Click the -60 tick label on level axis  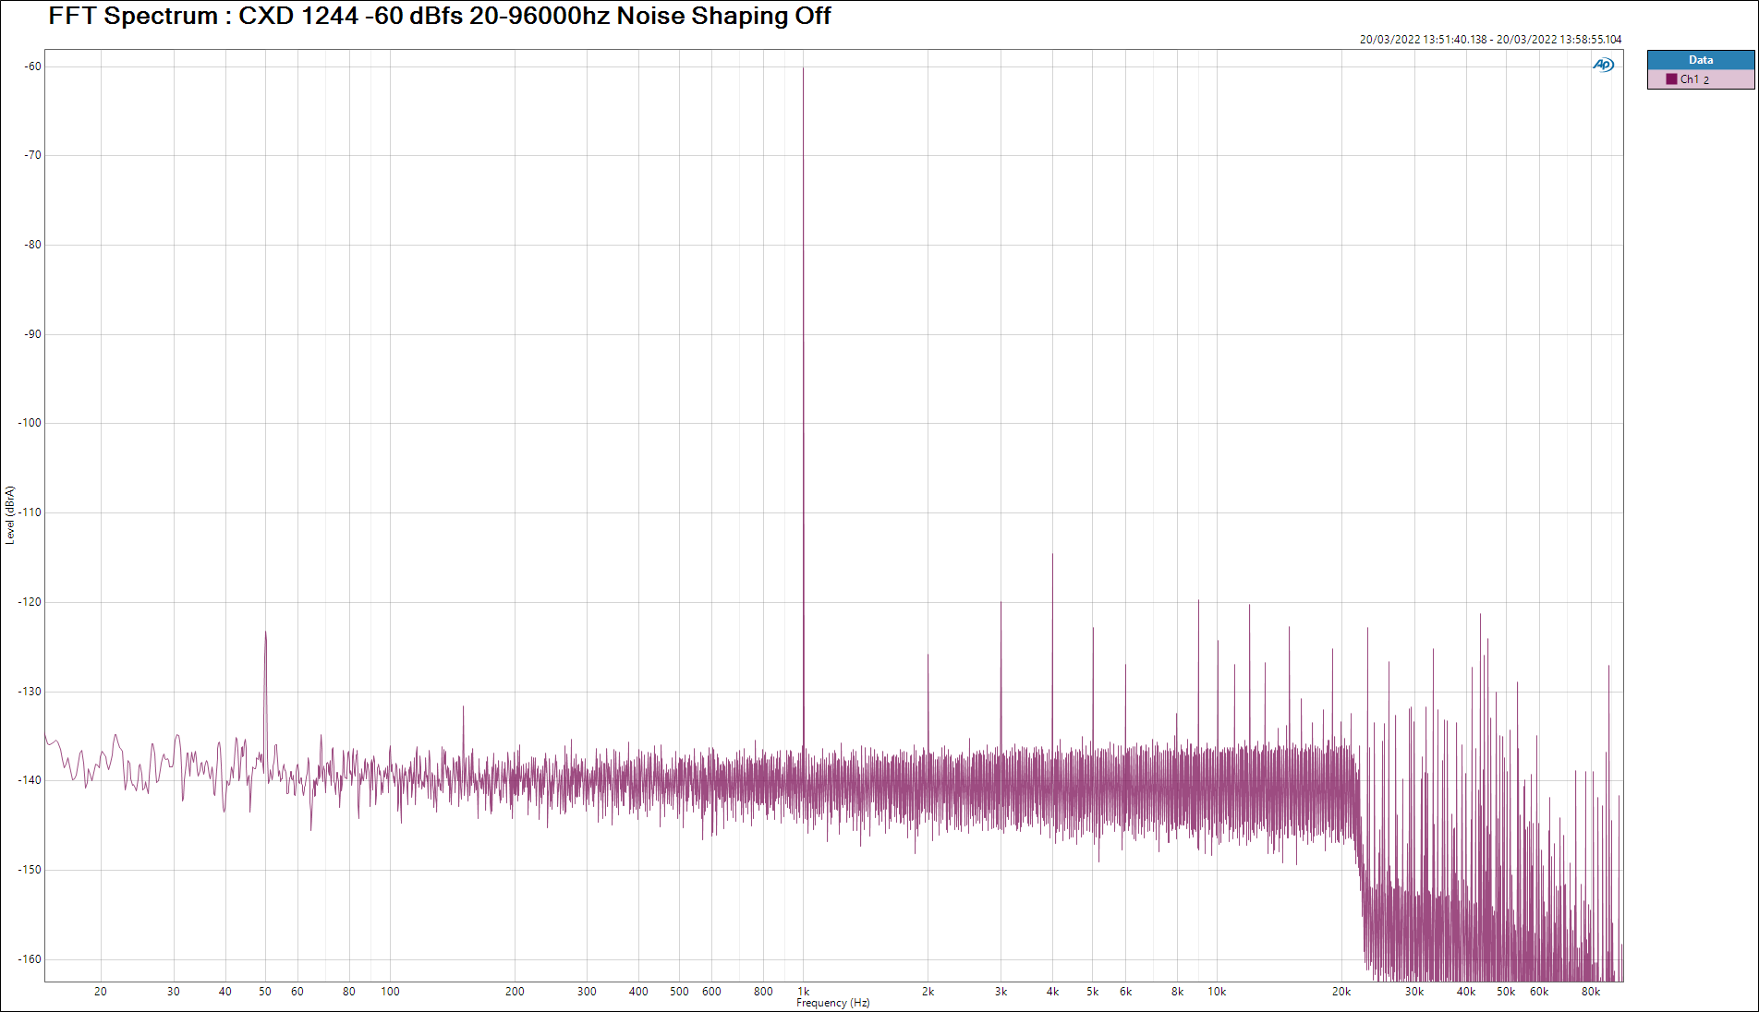(x=33, y=66)
